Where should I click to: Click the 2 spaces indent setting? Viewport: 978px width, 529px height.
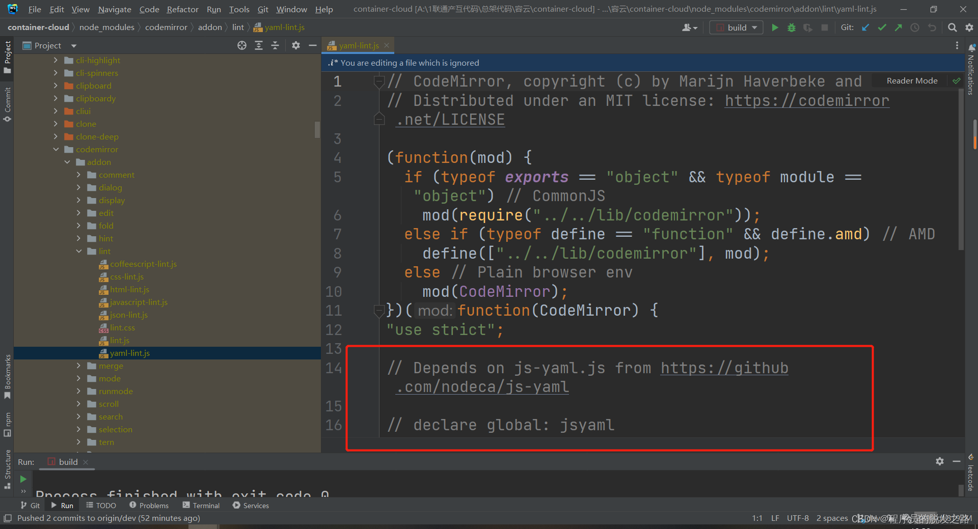832,518
